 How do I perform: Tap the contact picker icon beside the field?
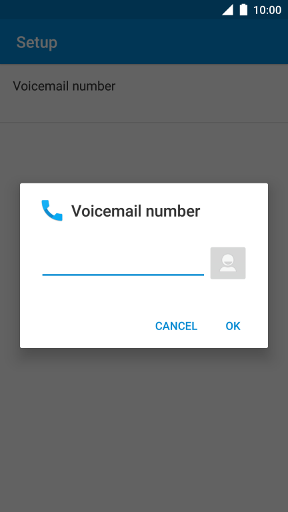[x=227, y=263]
